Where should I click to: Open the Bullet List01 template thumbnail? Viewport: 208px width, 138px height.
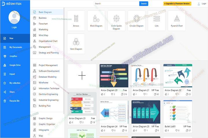click(x=178, y=112)
